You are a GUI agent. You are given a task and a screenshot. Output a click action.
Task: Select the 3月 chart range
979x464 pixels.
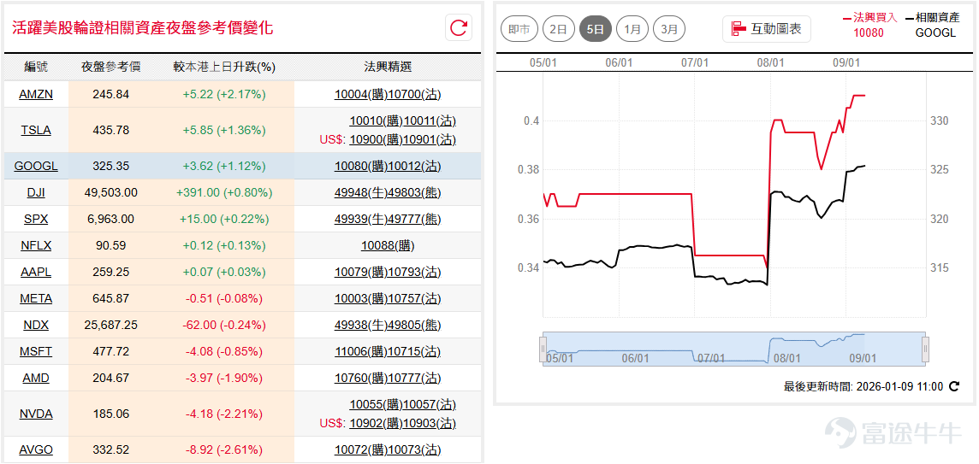669,29
